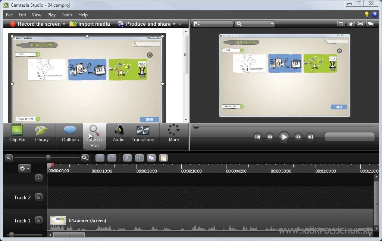Image resolution: width=382 pixels, height=241 pixels.
Task: Expand Produce and share dropdown arrow
Action: 174,24
